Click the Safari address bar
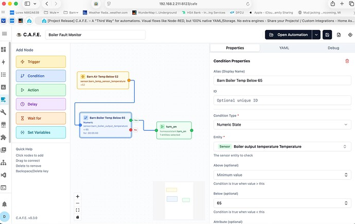Screen dimensions: 355x224 tap(178, 4)
